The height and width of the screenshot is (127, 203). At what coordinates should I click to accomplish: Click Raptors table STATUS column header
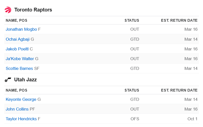132,20
